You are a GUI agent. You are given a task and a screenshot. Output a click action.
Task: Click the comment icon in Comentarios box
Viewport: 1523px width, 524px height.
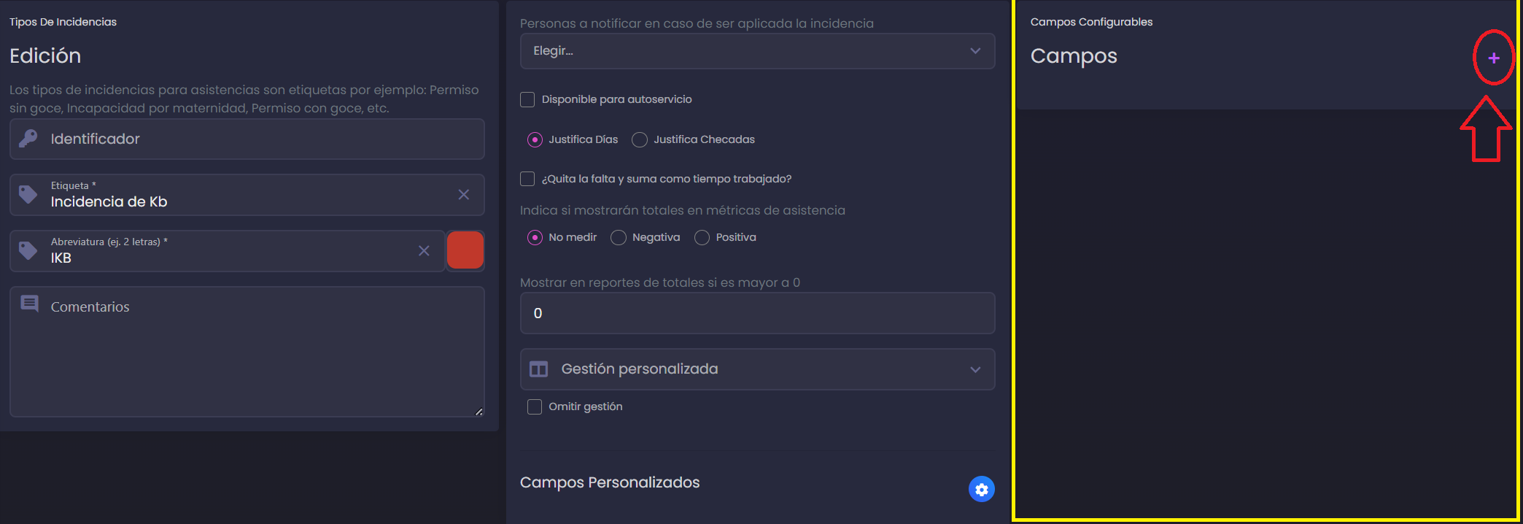[x=29, y=304]
